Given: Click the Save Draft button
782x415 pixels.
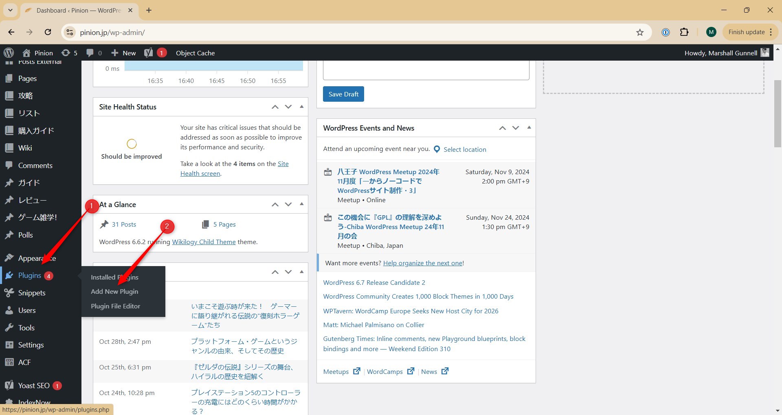Looking at the screenshot, I should (x=343, y=94).
